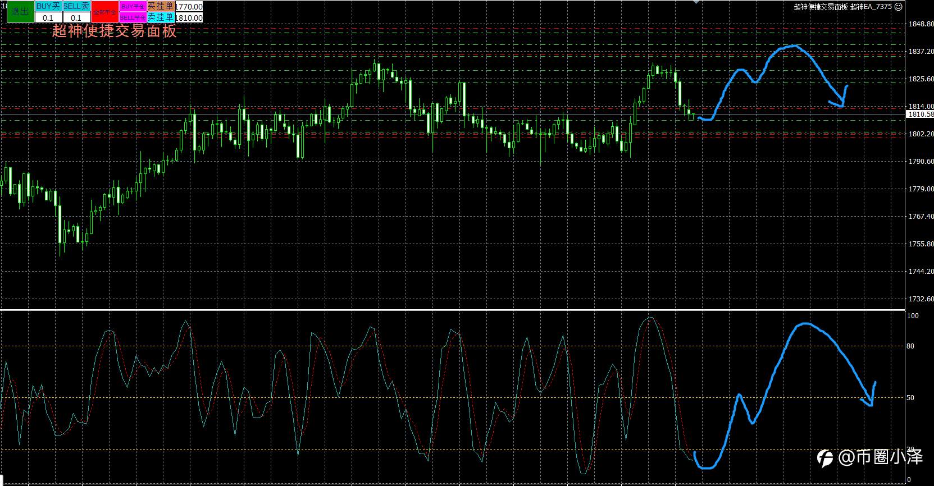Click the indicator scale value 80
Screen dimensions: 934x486
tap(911, 346)
